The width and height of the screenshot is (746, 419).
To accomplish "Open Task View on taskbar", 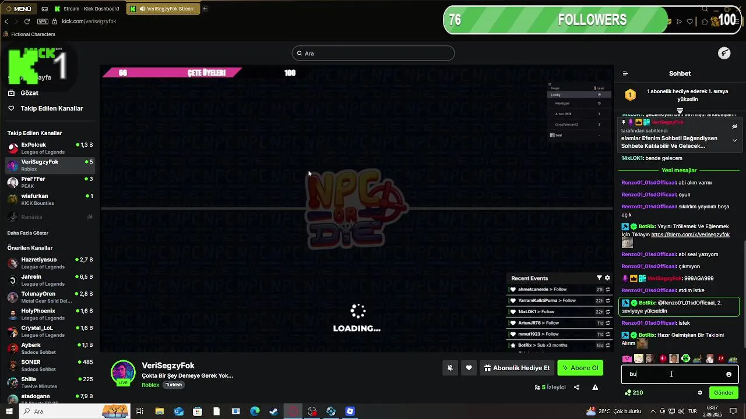I will tap(140, 411).
